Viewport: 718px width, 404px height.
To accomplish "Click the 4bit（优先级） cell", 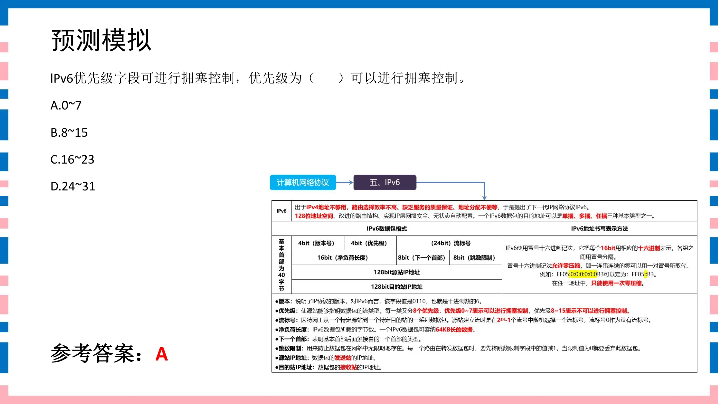I will pos(370,243).
